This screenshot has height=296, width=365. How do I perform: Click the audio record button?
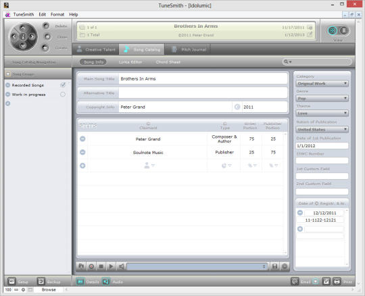tap(91, 266)
